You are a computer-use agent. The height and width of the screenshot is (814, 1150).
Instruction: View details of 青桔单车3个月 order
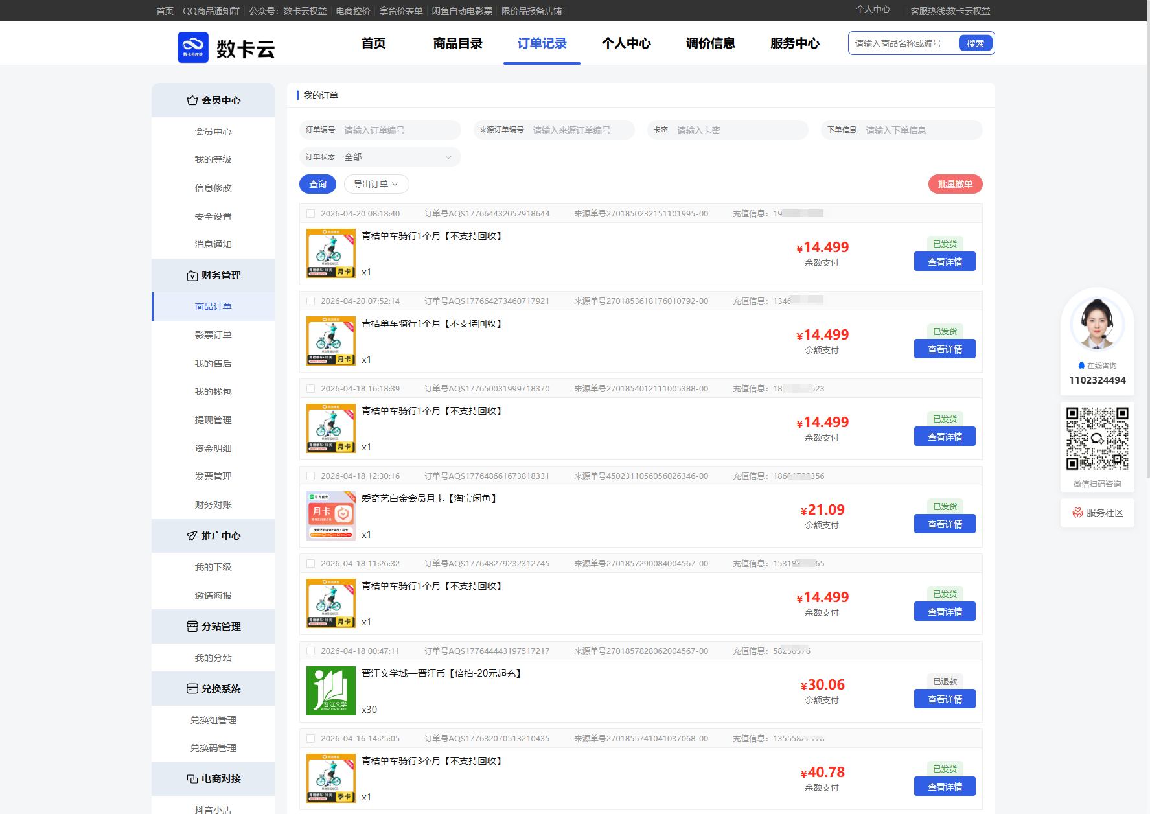tap(945, 787)
